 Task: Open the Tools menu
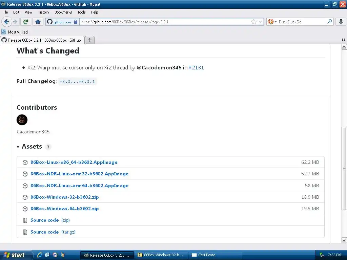tap(81, 12)
